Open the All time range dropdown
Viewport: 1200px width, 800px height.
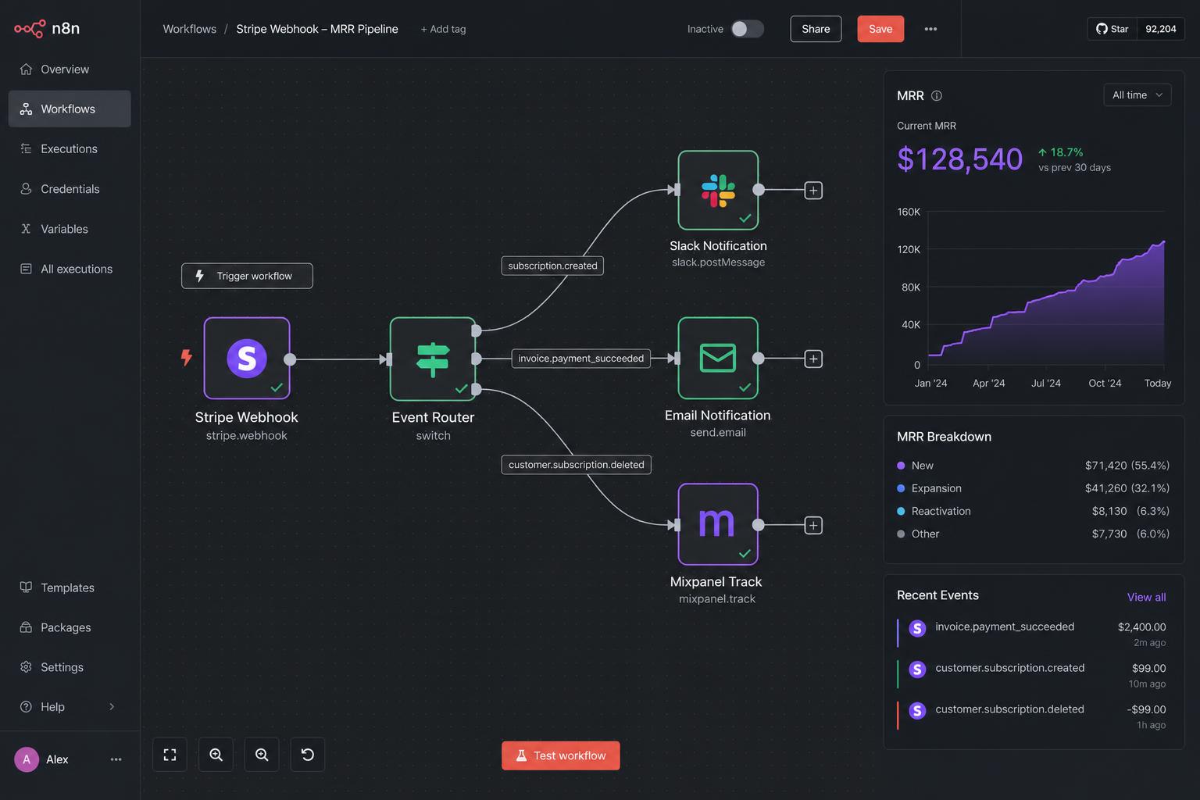tap(1137, 95)
